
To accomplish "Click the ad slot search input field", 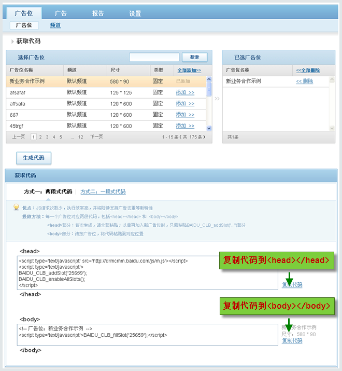I will click(x=154, y=57).
